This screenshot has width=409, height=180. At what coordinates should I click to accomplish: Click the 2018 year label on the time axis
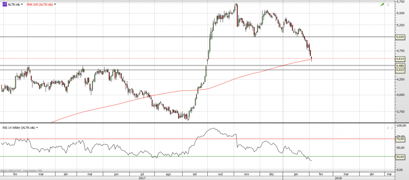click(338, 178)
